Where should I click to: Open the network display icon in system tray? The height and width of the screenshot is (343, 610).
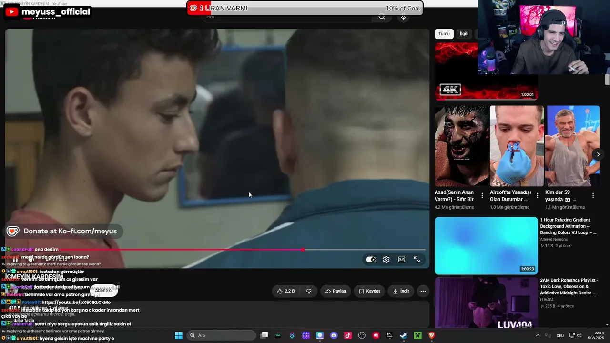click(572, 335)
